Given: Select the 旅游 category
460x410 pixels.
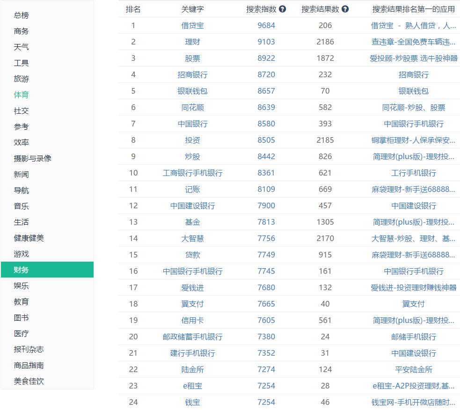Looking at the screenshot, I should click(21, 79).
